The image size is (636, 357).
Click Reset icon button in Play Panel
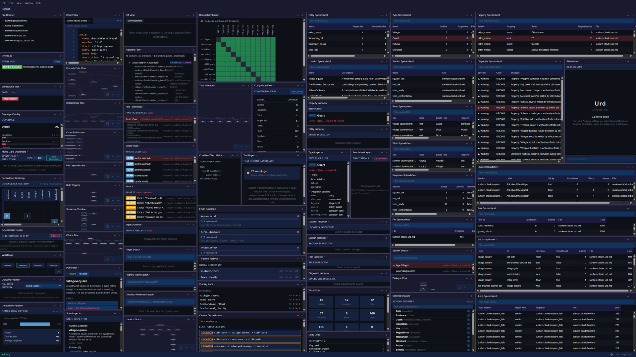(83, 274)
